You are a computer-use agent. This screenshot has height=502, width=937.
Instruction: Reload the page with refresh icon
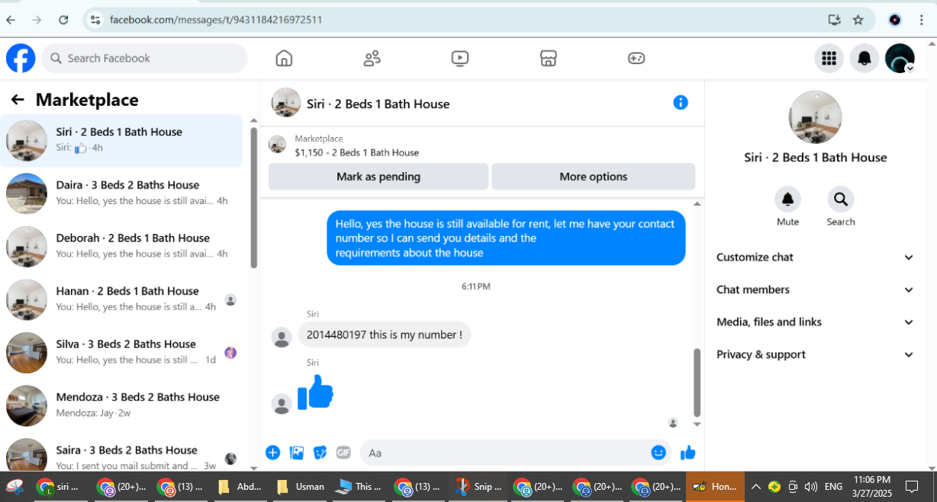click(63, 20)
